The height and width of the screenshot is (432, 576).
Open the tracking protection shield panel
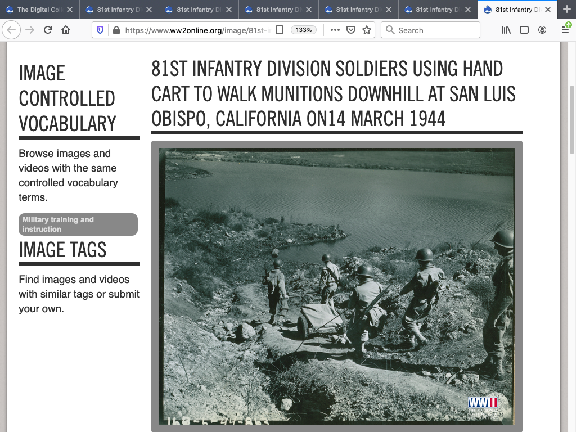click(x=101, y=30)
